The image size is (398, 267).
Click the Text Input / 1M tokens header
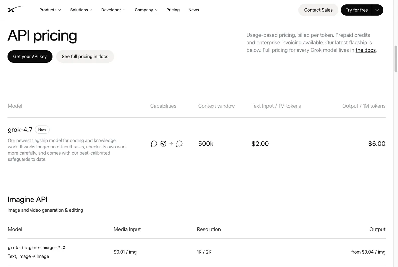[x=276, y=106]
